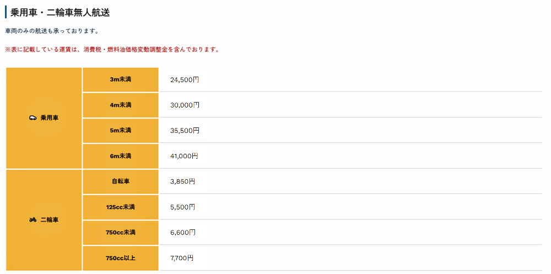Select the 4m未満 row header
The image size is (551, 274).
(121, 105)
